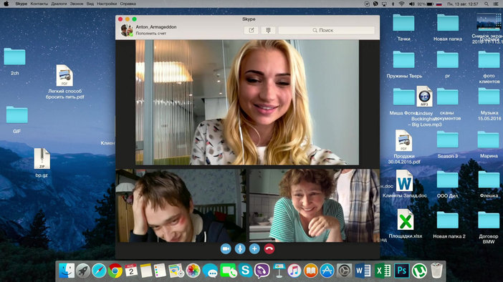Click the Пополнить счет link
Viewport: 503px width, 282px height.
(150, 34)
